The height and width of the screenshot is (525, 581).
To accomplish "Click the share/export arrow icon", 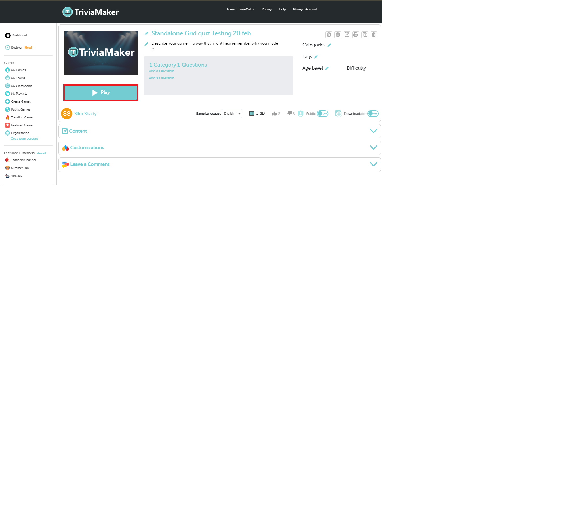I will [347, 35].
